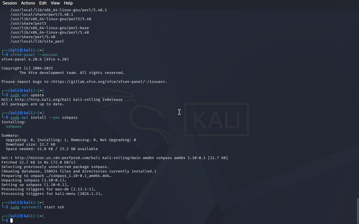Click the cursor block at the empty prompt
Screen dimensions: 359x224
pos(11,221)
